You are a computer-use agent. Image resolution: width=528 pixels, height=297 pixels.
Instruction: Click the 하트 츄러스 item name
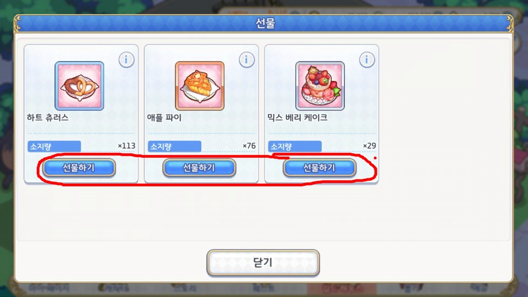(x=47, y=118)
